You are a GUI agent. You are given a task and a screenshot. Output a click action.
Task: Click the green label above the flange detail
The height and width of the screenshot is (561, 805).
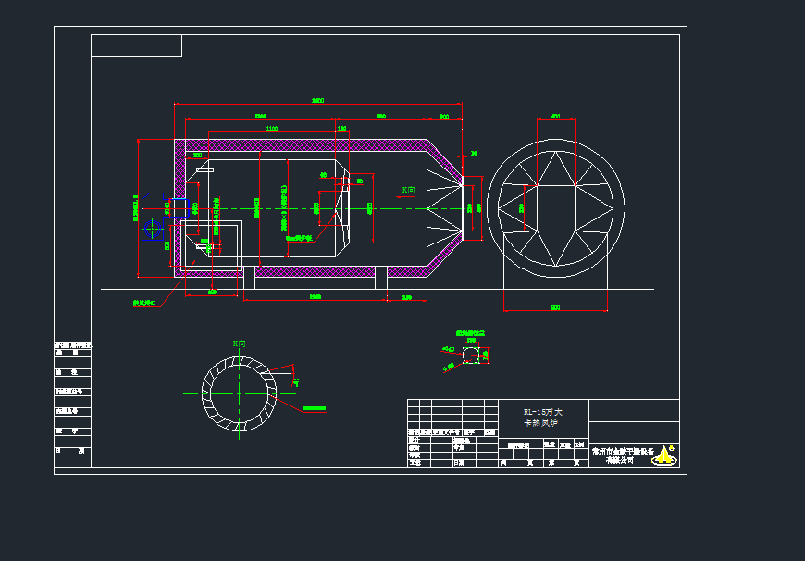tap(470, 331)
